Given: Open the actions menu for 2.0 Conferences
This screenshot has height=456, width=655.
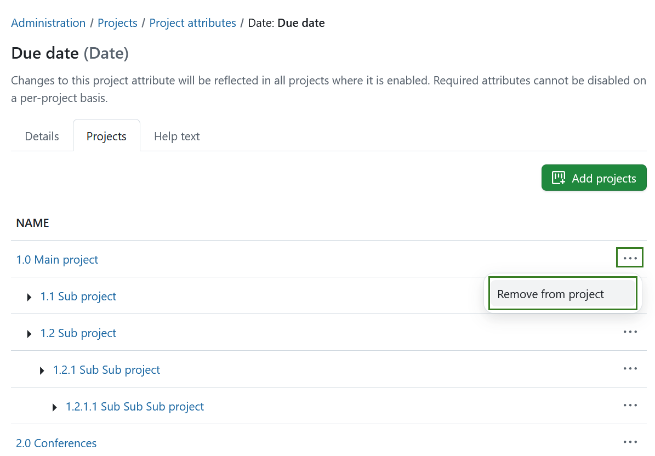Looking at the screenshot, I should [x=630, y=441].
